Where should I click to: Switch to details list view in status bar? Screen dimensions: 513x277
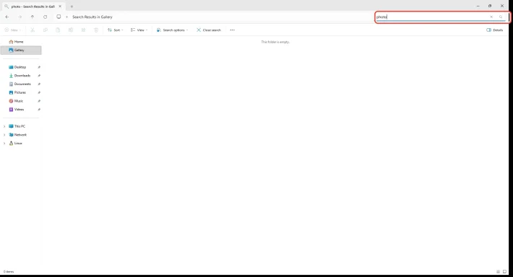[x=498, y=272]
